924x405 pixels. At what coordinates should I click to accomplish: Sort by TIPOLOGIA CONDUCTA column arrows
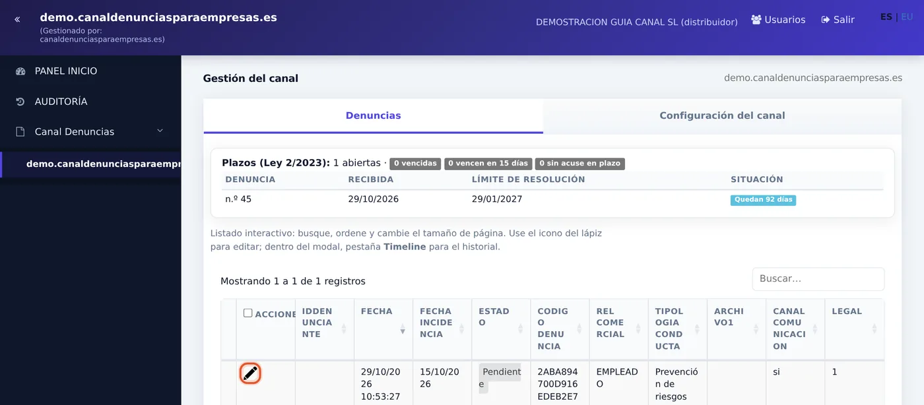click(696, 328)
